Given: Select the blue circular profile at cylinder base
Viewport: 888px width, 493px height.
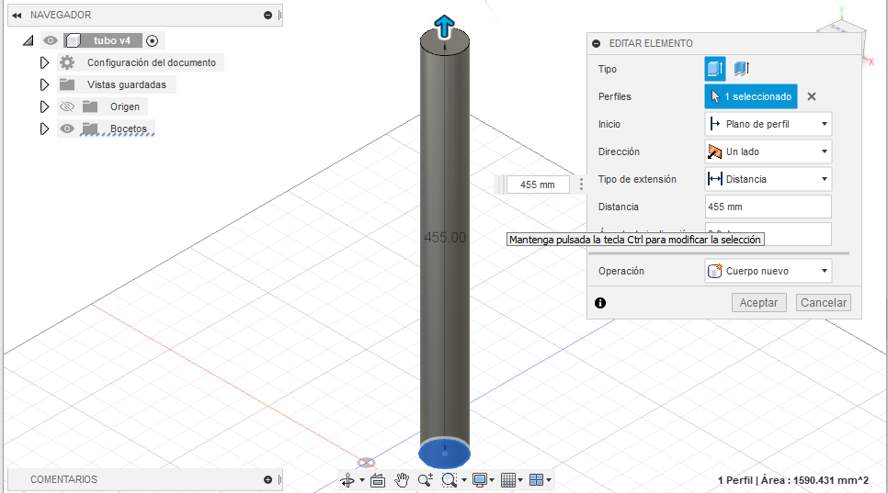Looking at the screenshot, I should click(x=445, y=453).
